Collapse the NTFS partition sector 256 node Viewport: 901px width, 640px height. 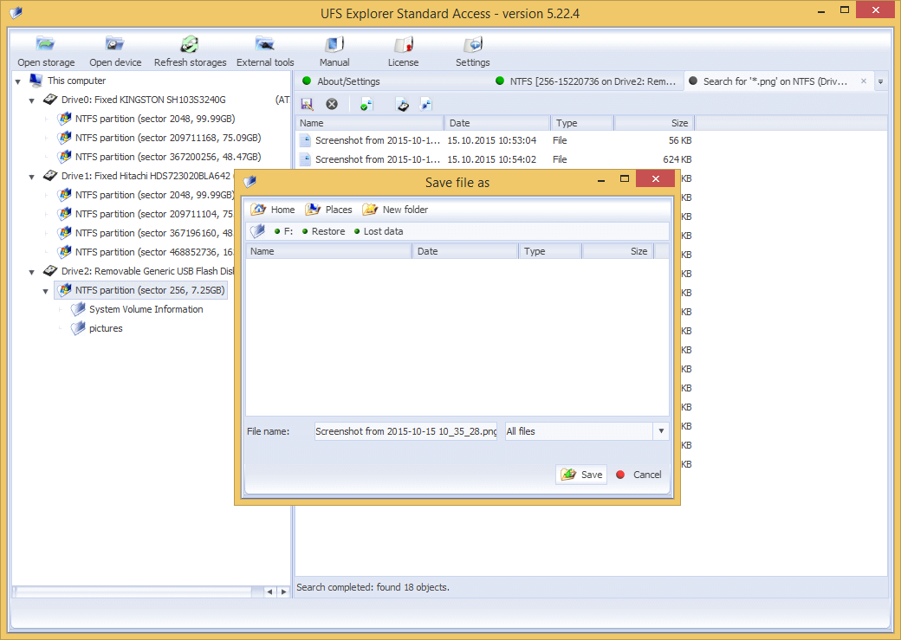(x=45, y=291)
